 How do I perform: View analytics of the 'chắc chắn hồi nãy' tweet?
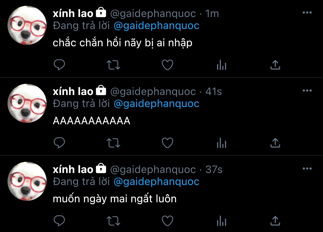[221, 65]
